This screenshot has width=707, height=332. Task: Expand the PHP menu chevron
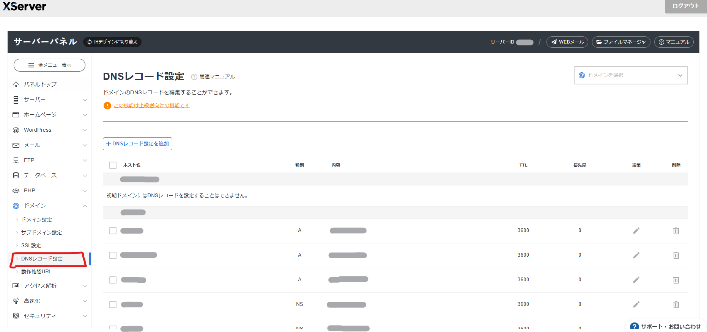85,191
